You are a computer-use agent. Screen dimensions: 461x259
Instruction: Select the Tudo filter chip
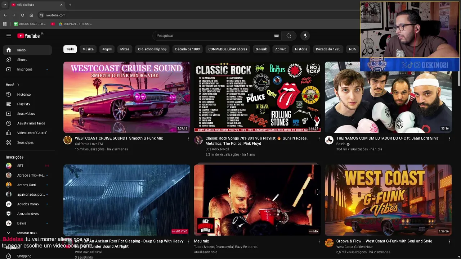pos(70,49)
